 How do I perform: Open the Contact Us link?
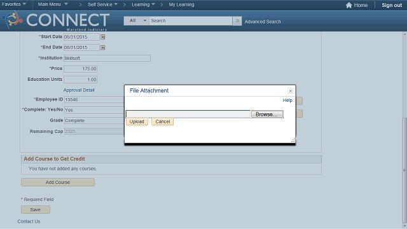29,221
